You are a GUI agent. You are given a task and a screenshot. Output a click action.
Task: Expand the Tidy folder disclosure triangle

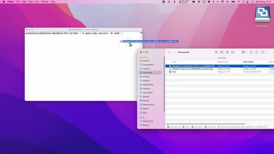168,72
